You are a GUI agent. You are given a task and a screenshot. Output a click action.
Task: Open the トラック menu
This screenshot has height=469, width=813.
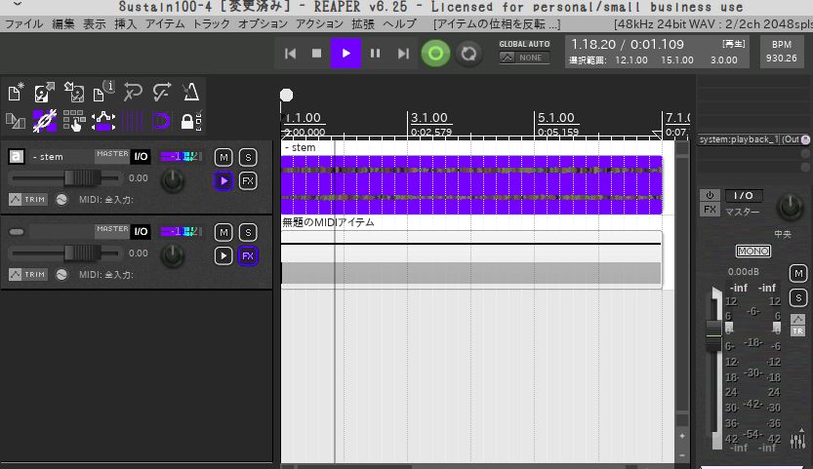(211, 23)
